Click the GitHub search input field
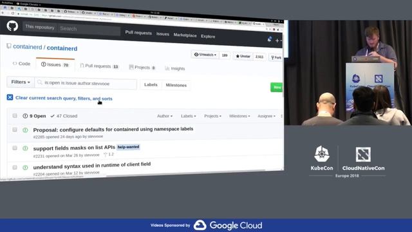412x232 pixels. tap(89, 29)
